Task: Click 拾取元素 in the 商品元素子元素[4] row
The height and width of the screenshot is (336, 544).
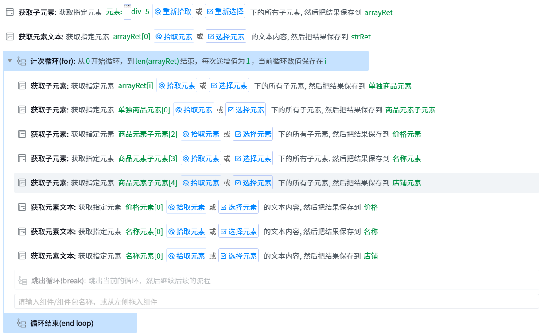Action: [201, 183]
